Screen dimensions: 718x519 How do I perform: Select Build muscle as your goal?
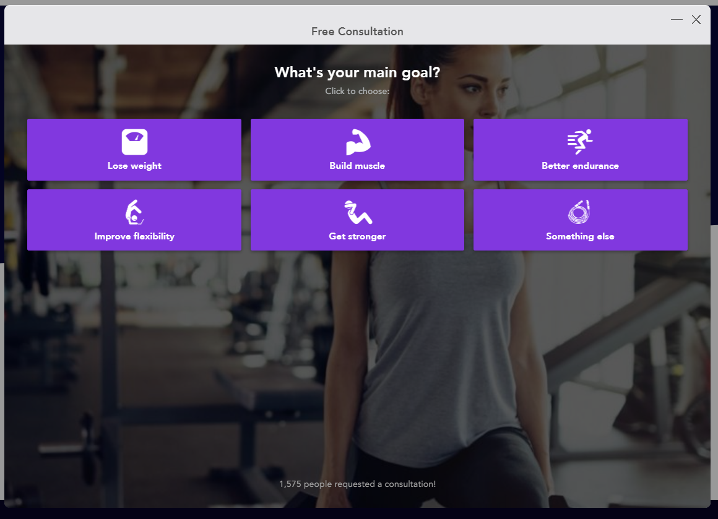[x=357, y=149]
